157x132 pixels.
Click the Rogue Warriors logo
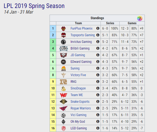(63, 108)
